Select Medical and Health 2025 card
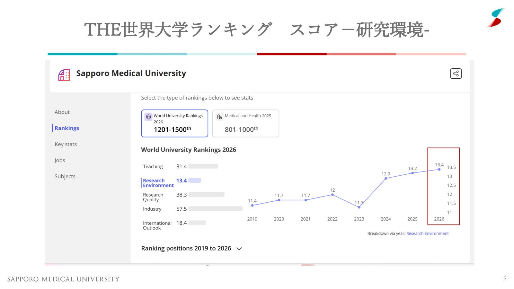Screen dimensions: 514x289 click(x=245, y=123)
